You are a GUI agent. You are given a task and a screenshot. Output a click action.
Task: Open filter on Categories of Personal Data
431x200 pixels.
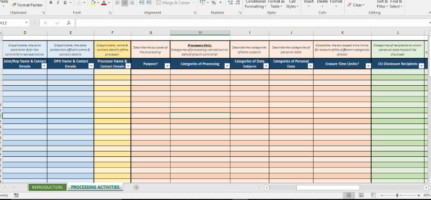coord(310,66)
